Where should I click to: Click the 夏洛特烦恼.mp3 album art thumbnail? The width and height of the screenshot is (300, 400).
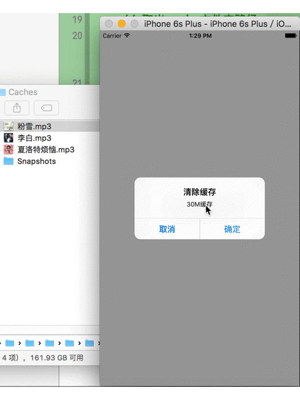pyautogui.click(x=8, y=149)
